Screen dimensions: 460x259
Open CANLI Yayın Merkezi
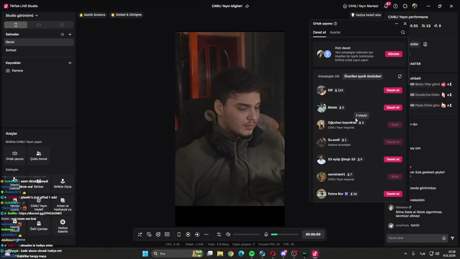(360, 6)
